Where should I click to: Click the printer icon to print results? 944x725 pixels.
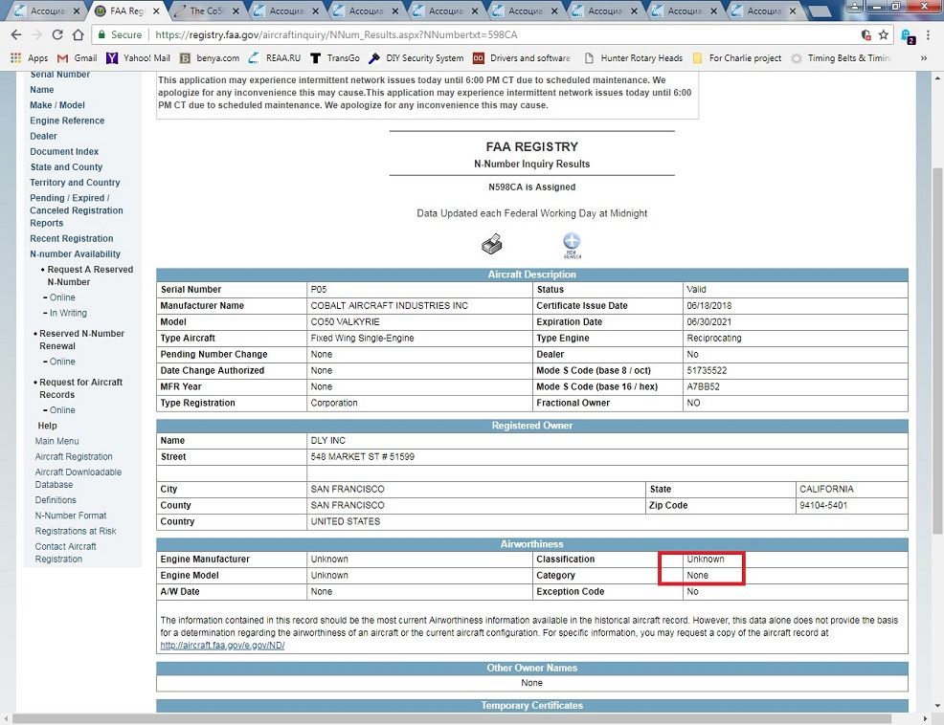click(491, 244)
